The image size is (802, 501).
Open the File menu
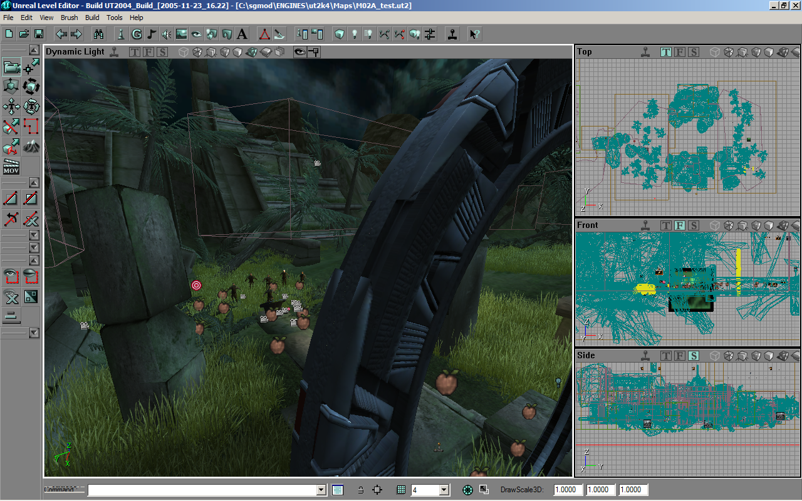click(x=8, y=18)
